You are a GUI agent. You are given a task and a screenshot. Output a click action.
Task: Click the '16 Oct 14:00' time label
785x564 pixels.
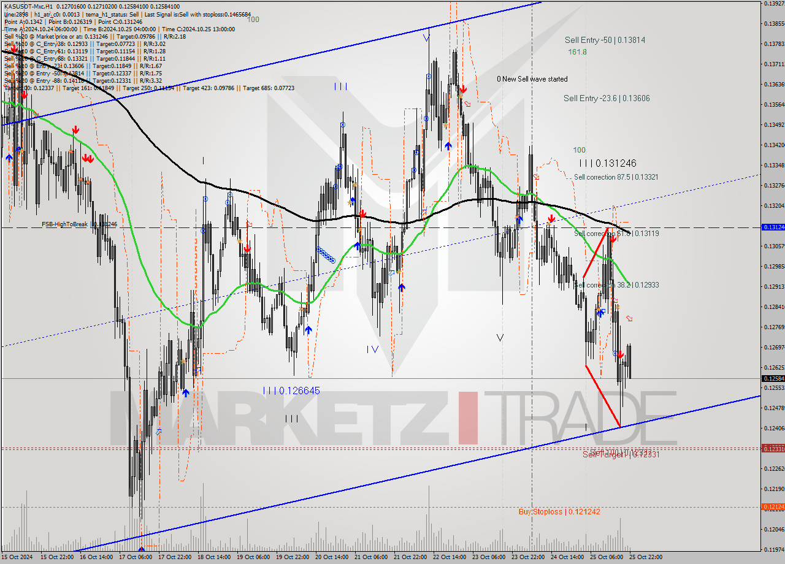[x=97, y=557]
